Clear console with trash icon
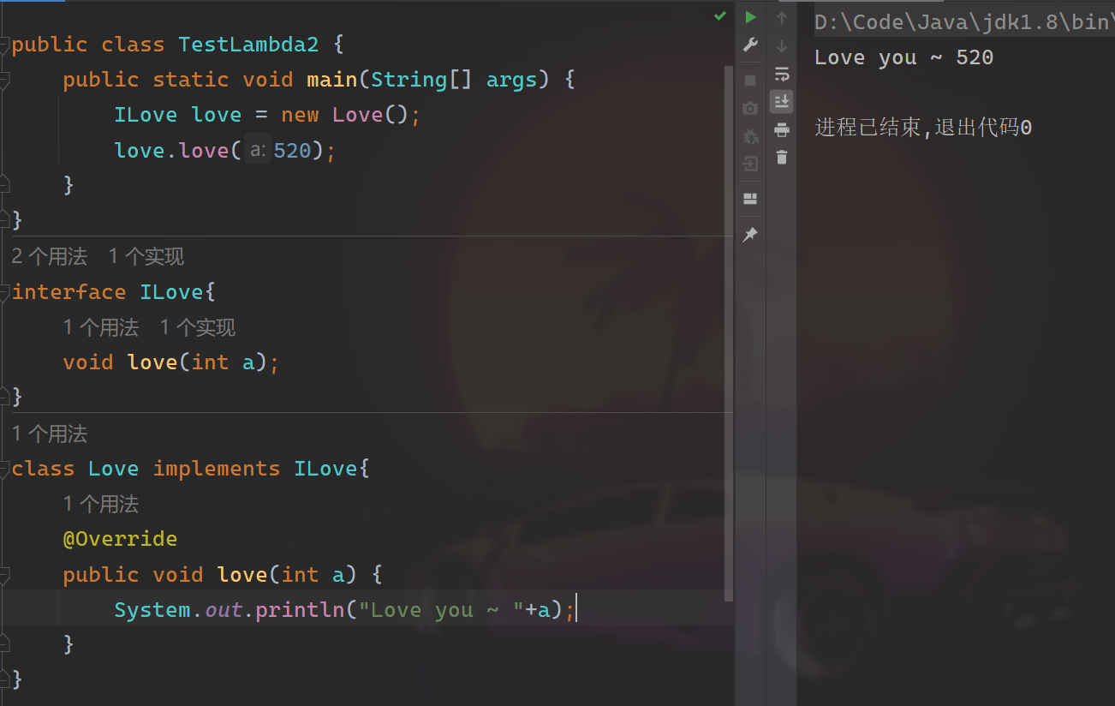The image size is (1115, 706). coord(781,157)
